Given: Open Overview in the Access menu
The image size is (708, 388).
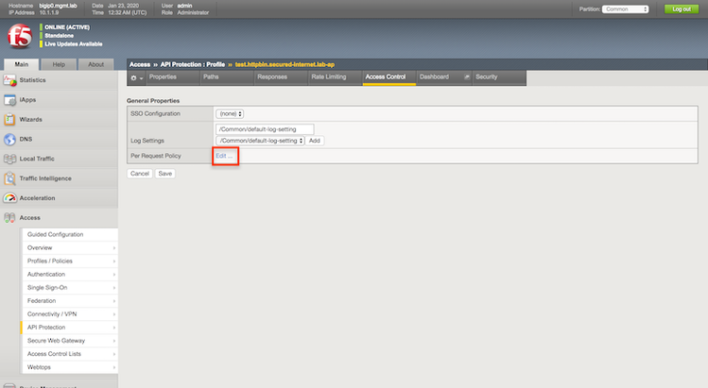Looking at the screenshot, I should coord(70,248).
